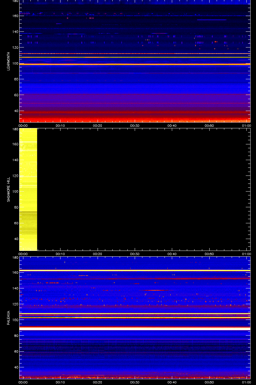Click the 00:30 time label under Learmonth plot

[x=135, y=125]
